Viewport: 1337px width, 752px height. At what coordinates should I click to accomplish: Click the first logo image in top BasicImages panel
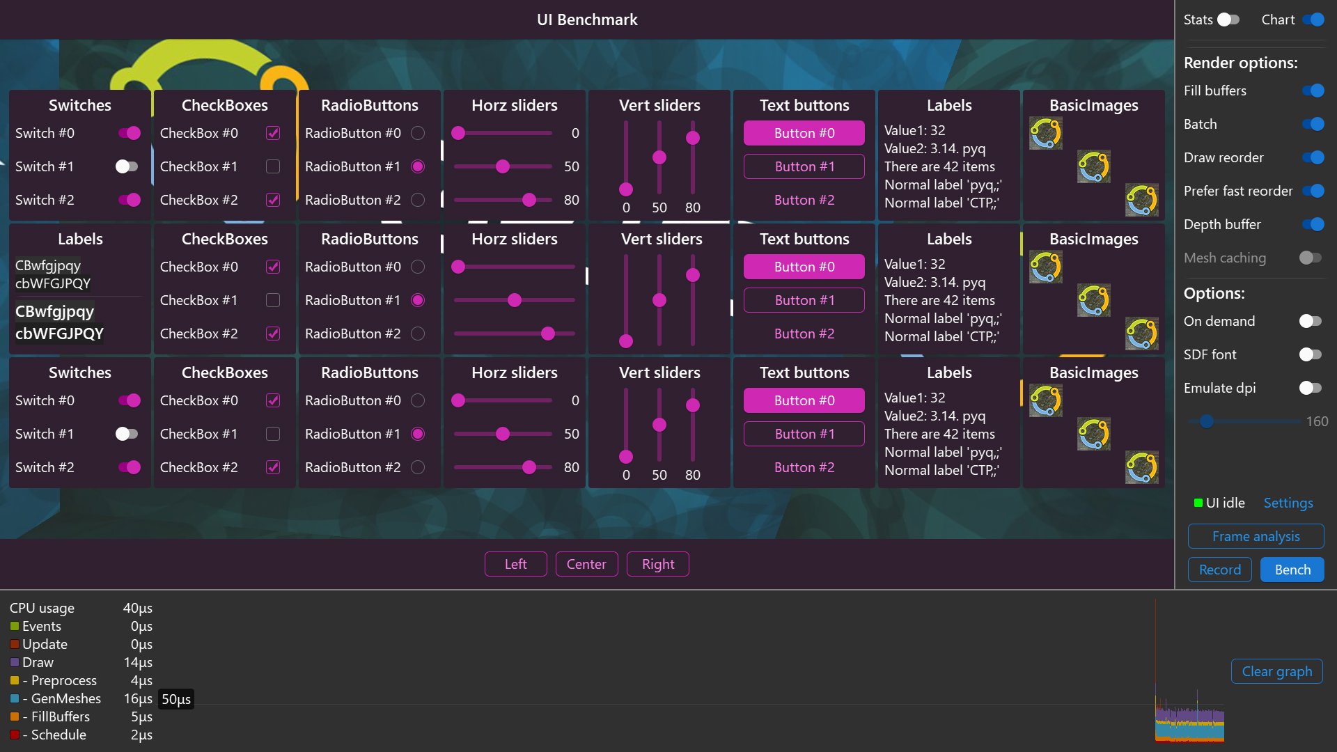[1045, 134]
